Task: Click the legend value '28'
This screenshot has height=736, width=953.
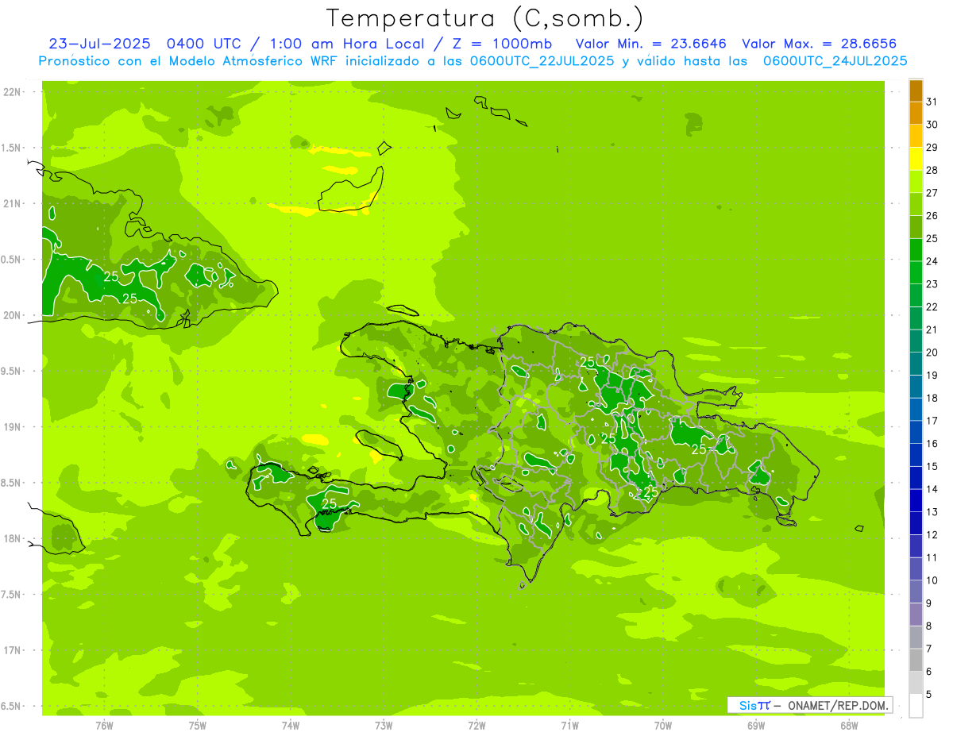Action: point(932,170)
